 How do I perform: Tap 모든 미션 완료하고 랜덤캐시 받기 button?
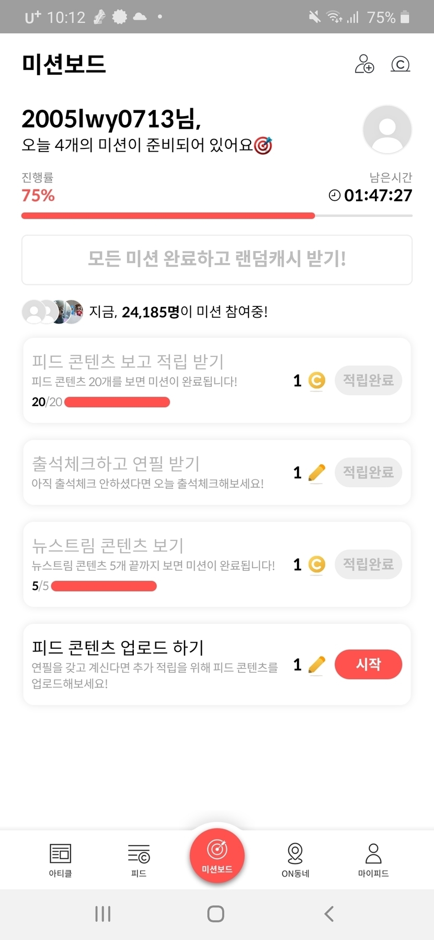click(x=217, y=259)
